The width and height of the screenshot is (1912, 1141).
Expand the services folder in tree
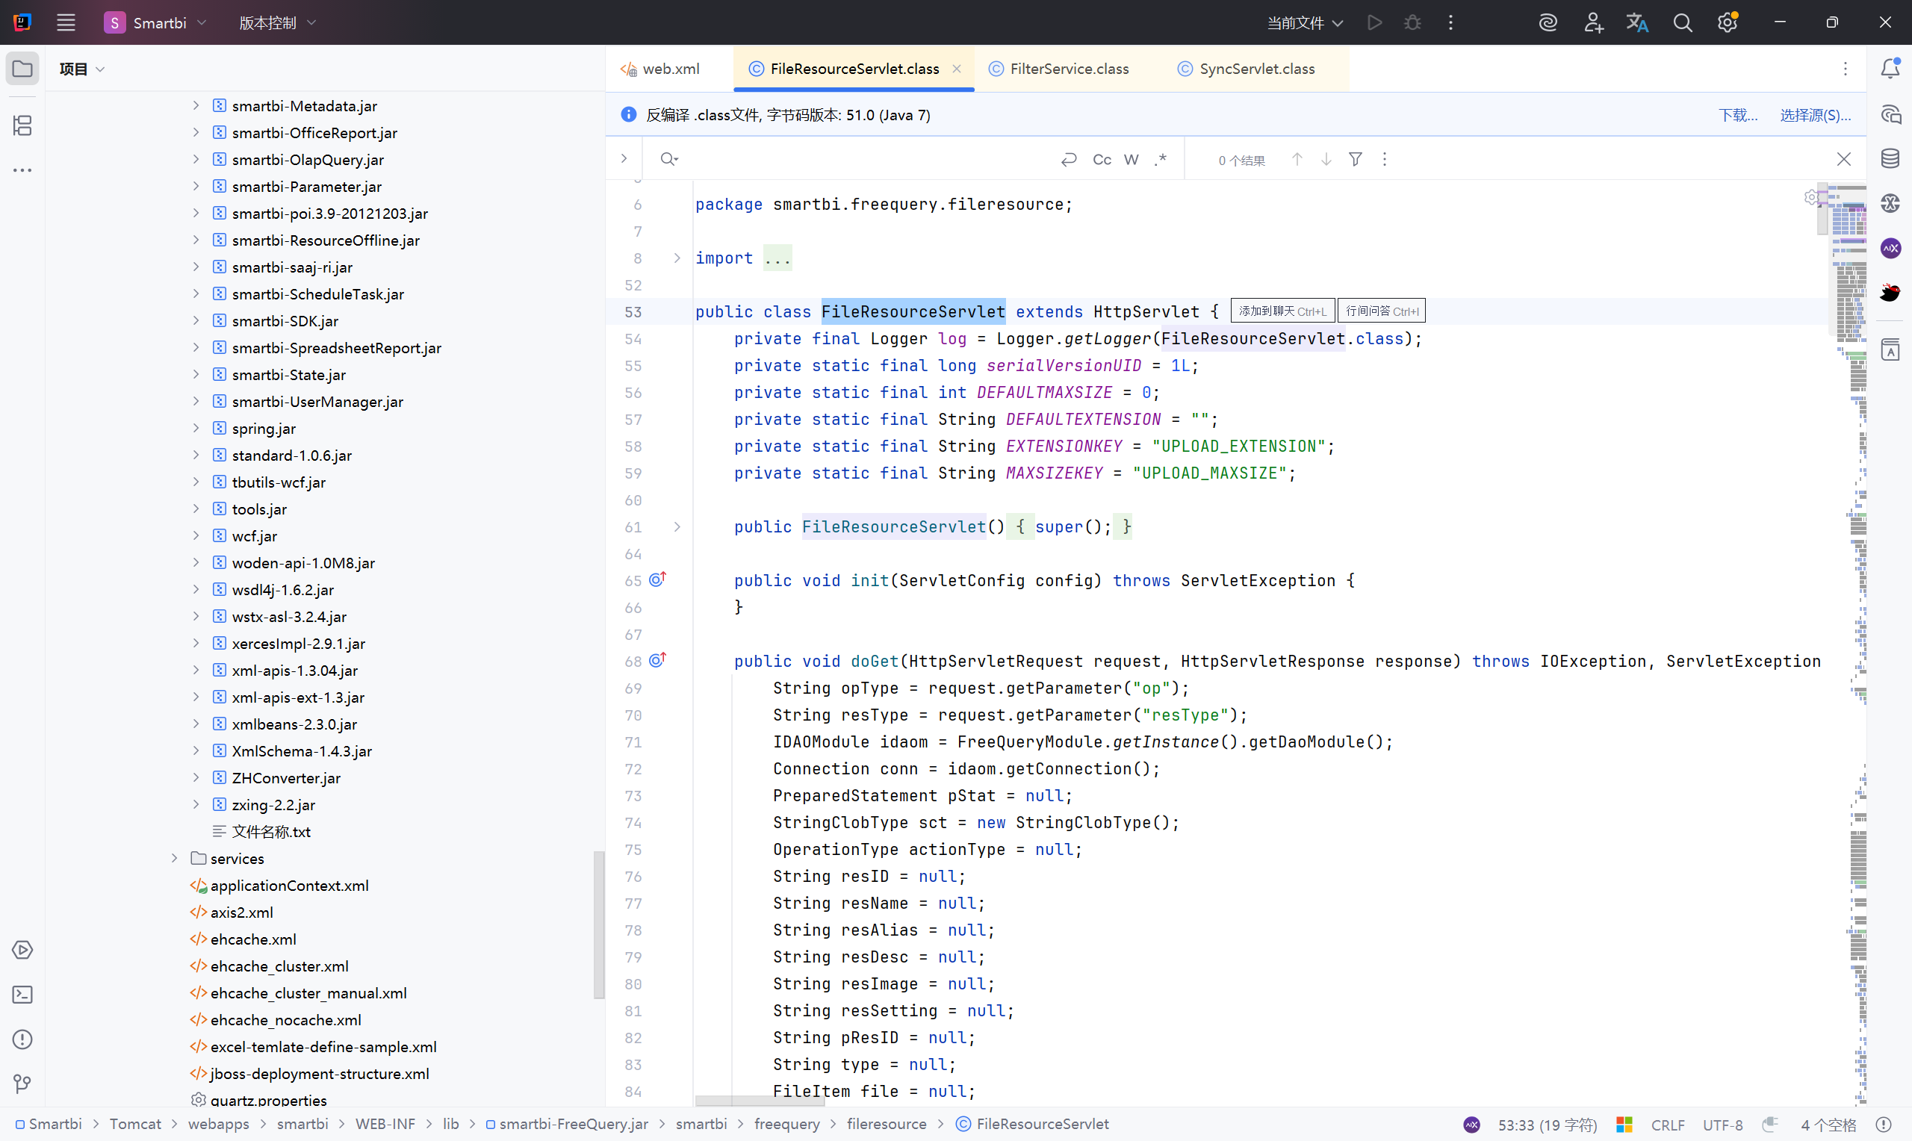pos(175,858)
